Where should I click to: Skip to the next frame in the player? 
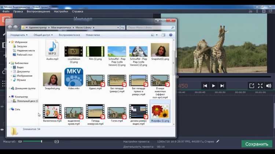click(x=222, y=86)
